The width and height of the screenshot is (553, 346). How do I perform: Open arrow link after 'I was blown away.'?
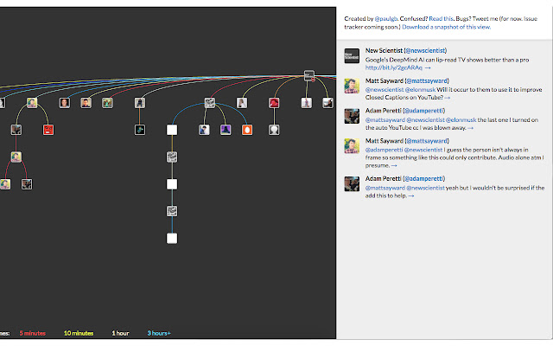[x=470, y=128]
